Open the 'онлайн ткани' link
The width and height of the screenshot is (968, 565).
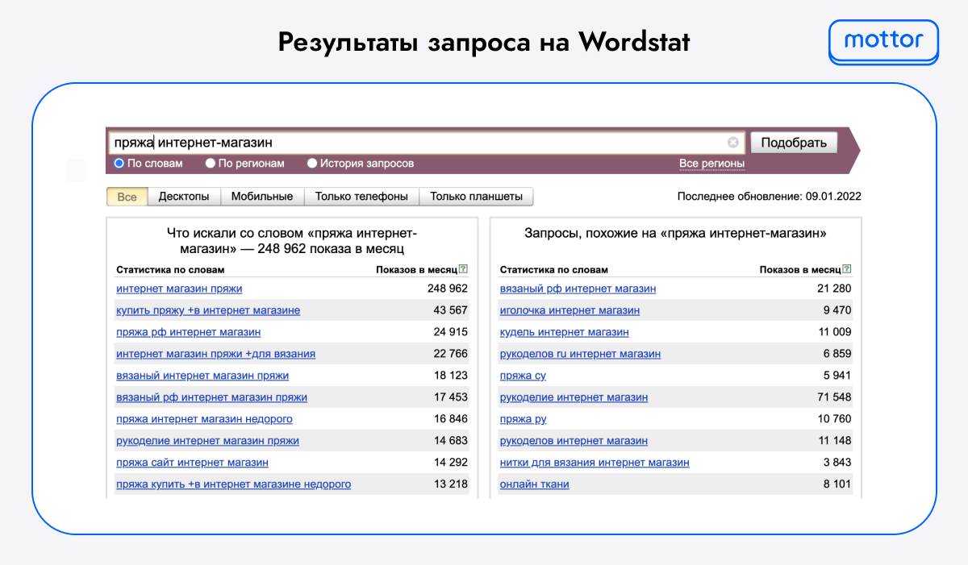pos(535,484)
